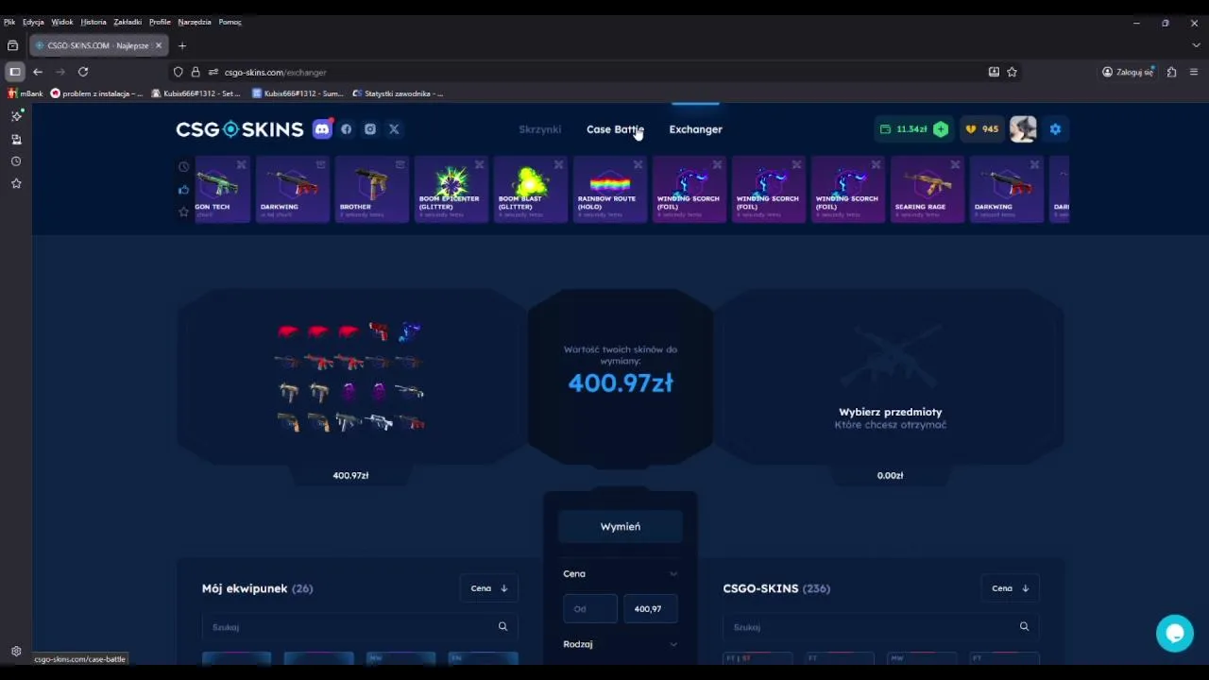Open the live chat bubble

pyautogui.click(x=1175, y=633)
